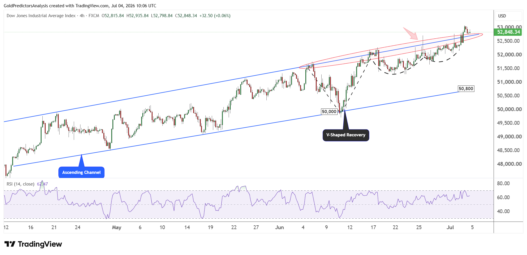Select the Ascending Channel label
The image size is (527, 255).
(81, 172)
